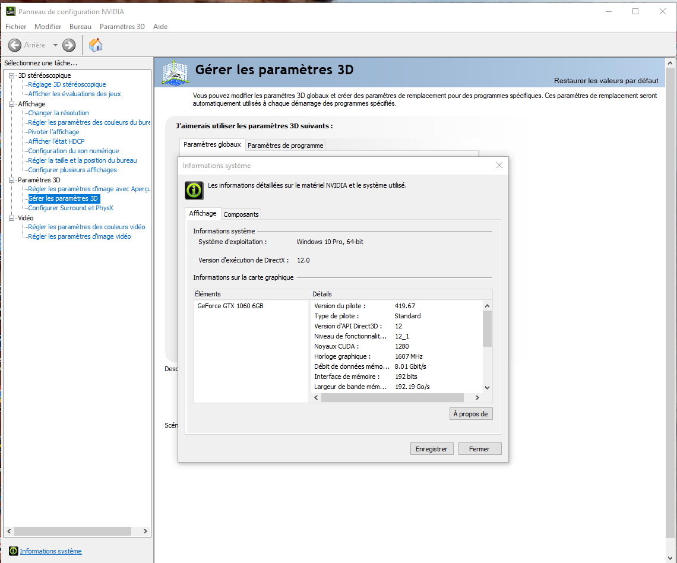Open the Arrière history dropdown arrow
Image resolution: width=677 pixels, height=563 pixels.
[55, 45]
